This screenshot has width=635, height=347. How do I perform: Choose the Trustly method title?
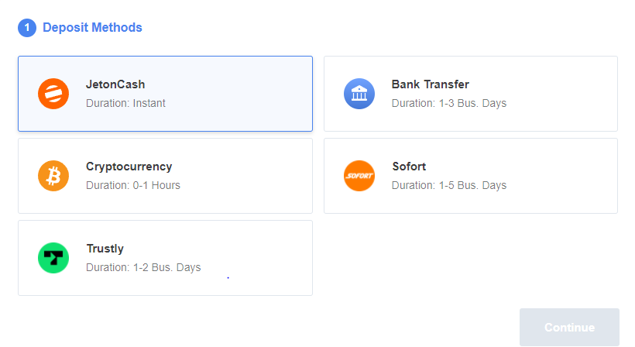[x=105, y=249]
